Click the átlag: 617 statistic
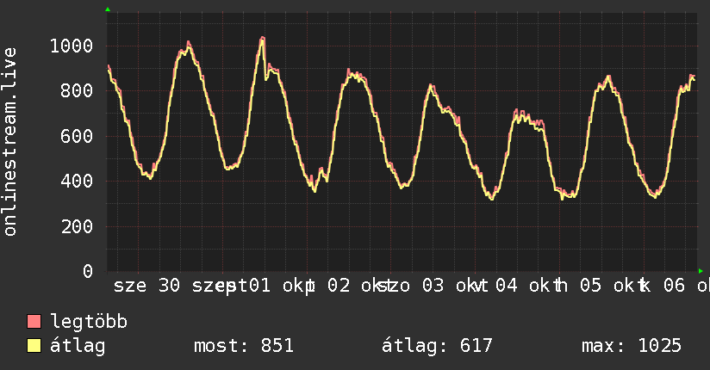 pyautogui.click(x=437, y=346)
